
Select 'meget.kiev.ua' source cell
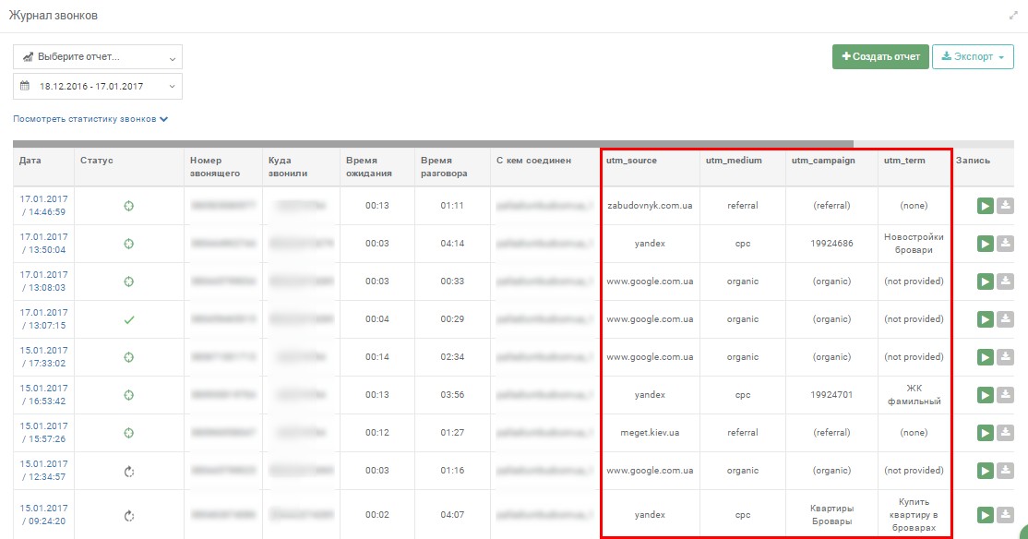click(650, 432)
